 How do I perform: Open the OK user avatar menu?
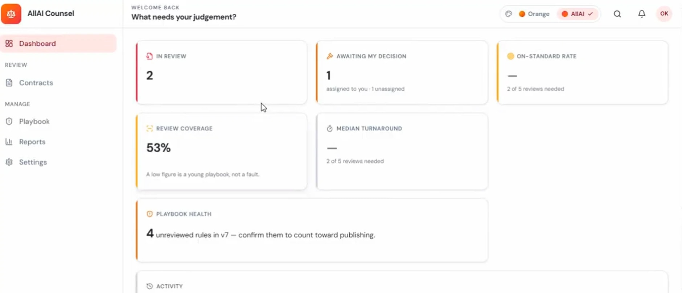tap(664, 14)
